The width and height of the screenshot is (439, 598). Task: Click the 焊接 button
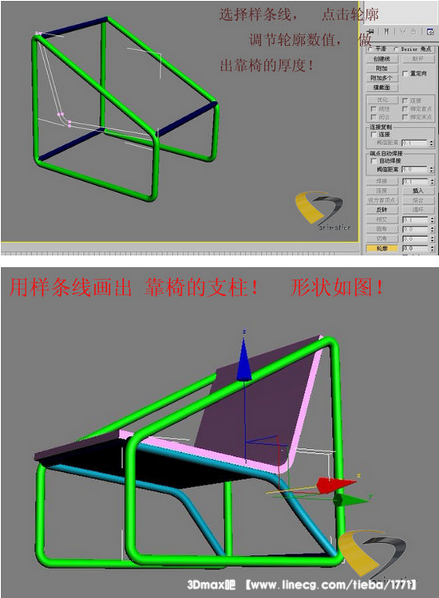[x=382, y=182]
